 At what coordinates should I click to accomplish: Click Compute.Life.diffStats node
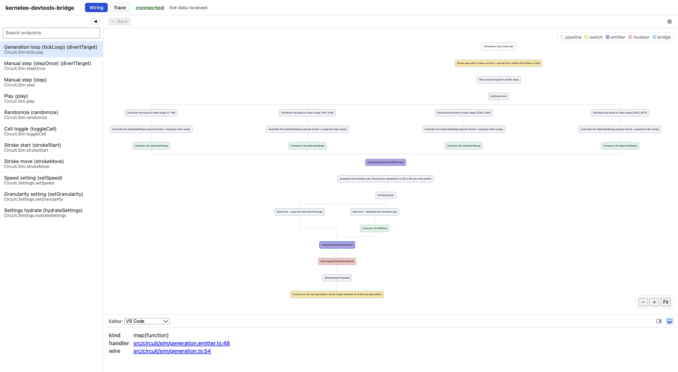coord(375,228)
